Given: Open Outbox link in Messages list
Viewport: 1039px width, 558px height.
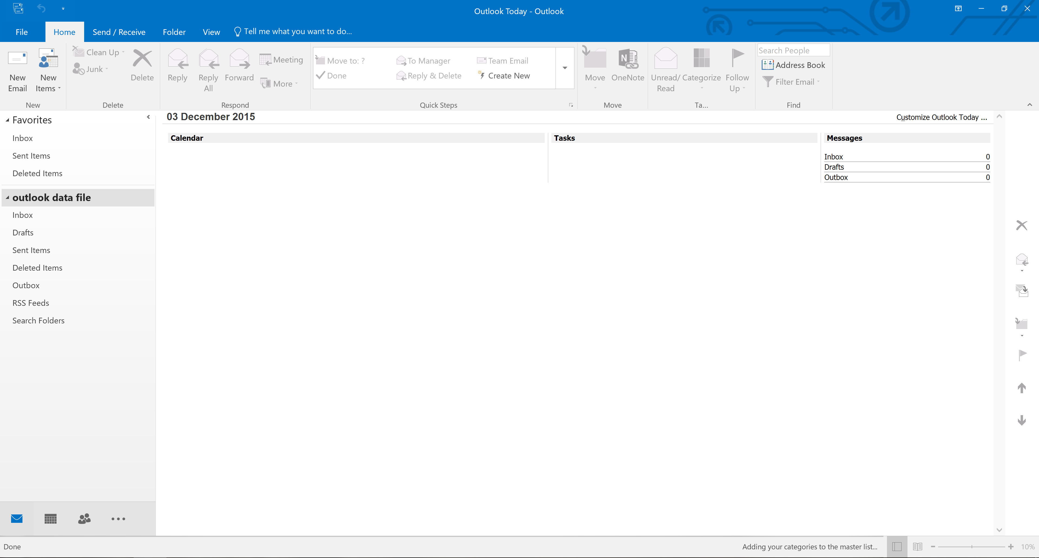Looking at the screenshot, I should 836,177.
